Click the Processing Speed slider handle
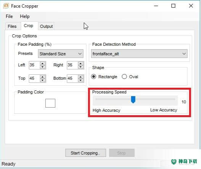The width and height of the screenshot is (201, 169). click(133, 100)
